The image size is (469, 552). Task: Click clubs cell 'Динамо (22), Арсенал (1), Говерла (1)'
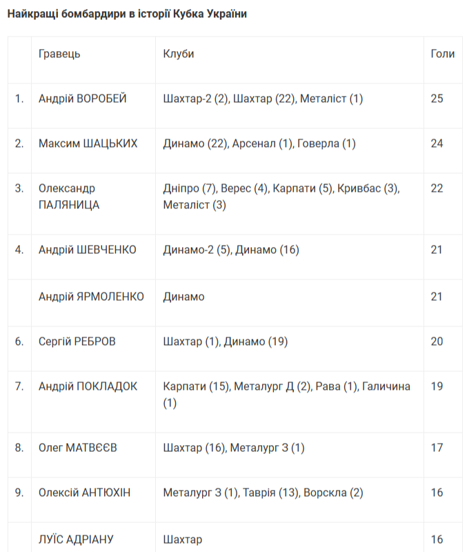(x=259, y=144)
